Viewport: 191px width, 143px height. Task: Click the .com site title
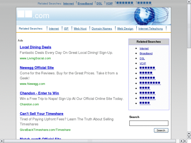click(33, 15)
